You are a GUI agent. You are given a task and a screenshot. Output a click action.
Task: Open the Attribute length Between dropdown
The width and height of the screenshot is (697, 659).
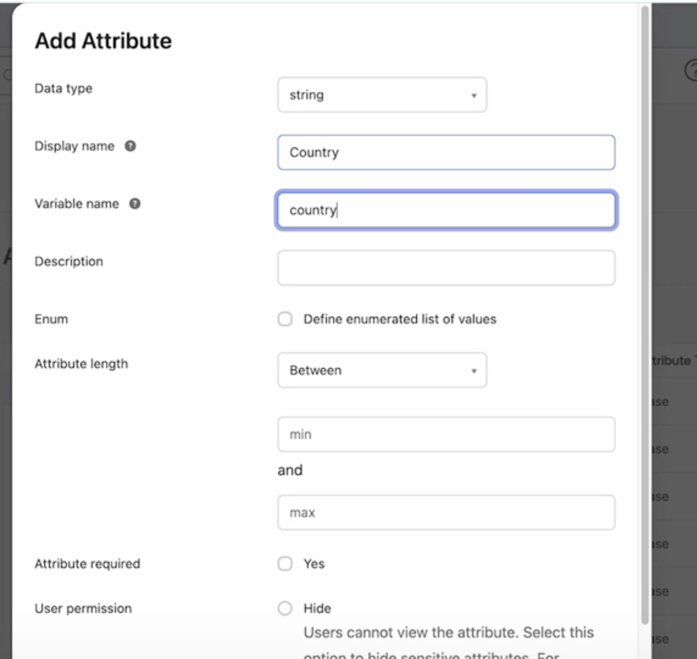point(382,370)
